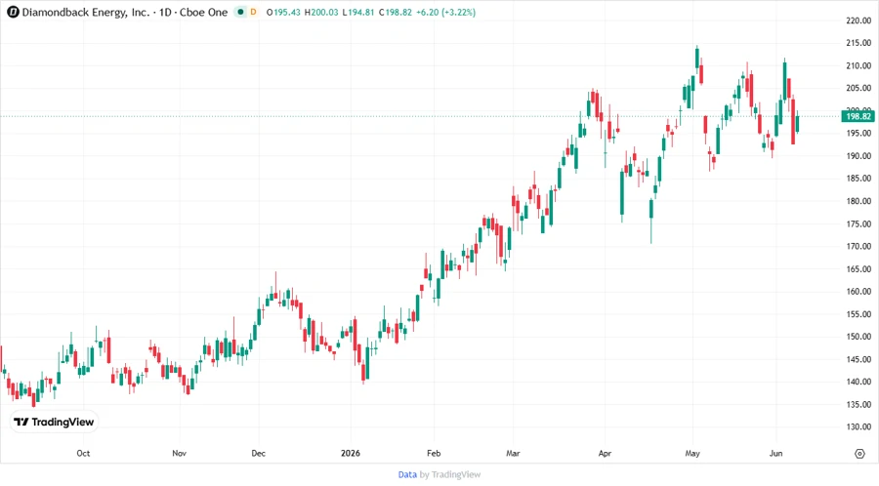Click the Apr label on time axis

point(605,453)
